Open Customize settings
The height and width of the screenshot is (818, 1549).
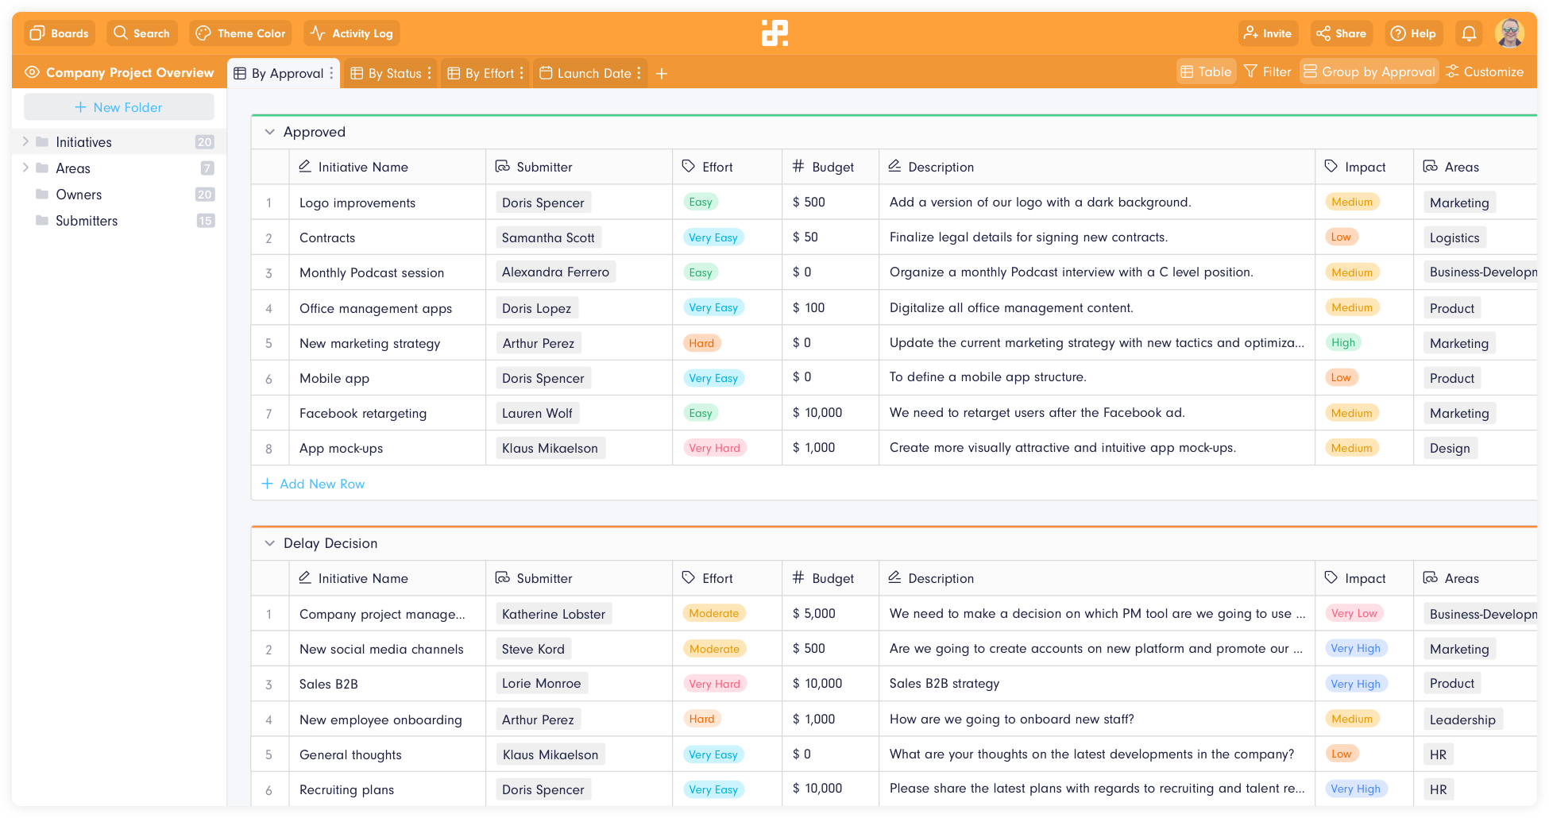coord(1485,72)
